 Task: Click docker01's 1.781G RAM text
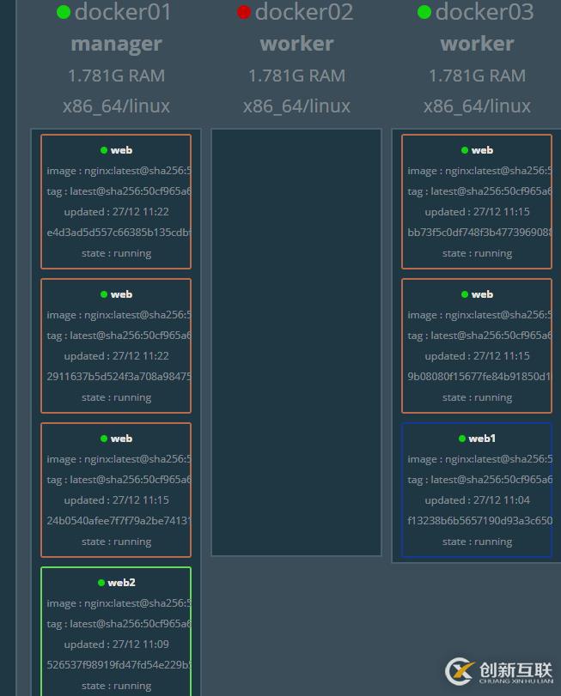pos(116,76)
